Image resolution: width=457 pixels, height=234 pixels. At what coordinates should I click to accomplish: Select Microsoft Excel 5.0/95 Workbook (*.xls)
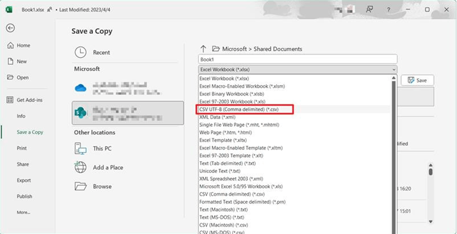point(294,186)
